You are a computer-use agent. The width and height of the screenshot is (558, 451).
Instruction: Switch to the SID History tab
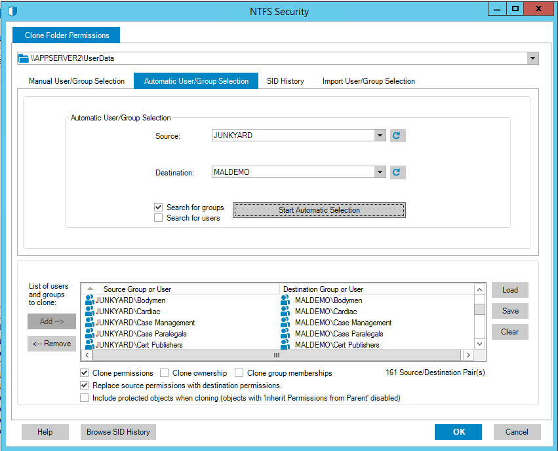[x=285, y=81]
